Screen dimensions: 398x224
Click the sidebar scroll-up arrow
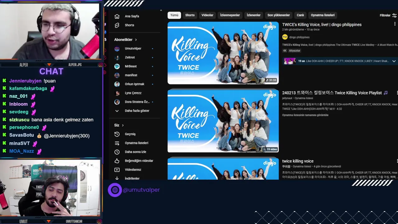coord(161,11)
